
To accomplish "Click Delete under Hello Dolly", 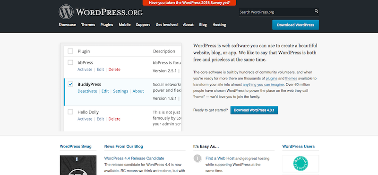I will coord(114,119).
